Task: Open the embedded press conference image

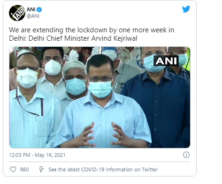Action: pos(100,97)
